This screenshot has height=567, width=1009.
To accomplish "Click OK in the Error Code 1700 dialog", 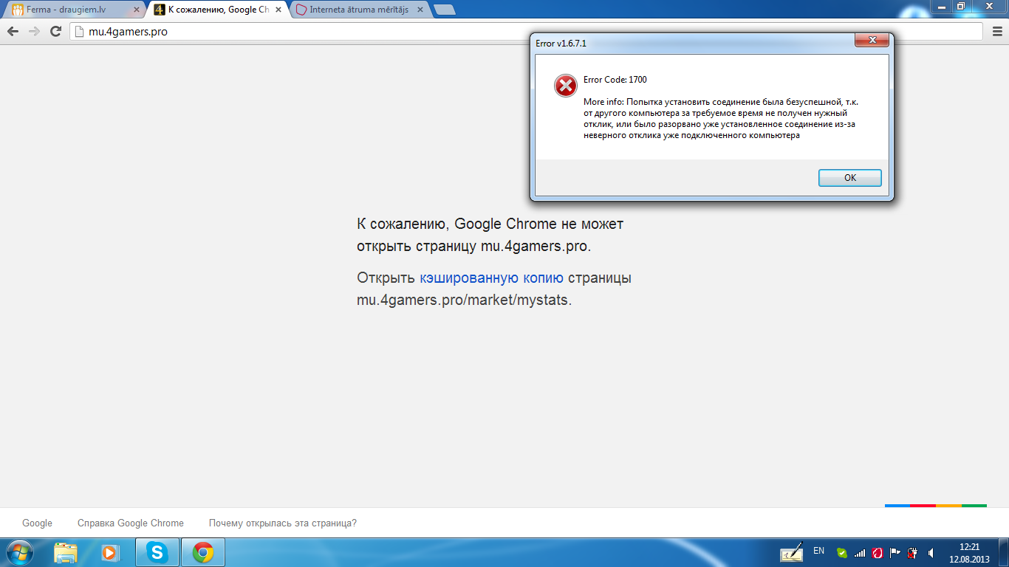I will (x=849, y=178).
